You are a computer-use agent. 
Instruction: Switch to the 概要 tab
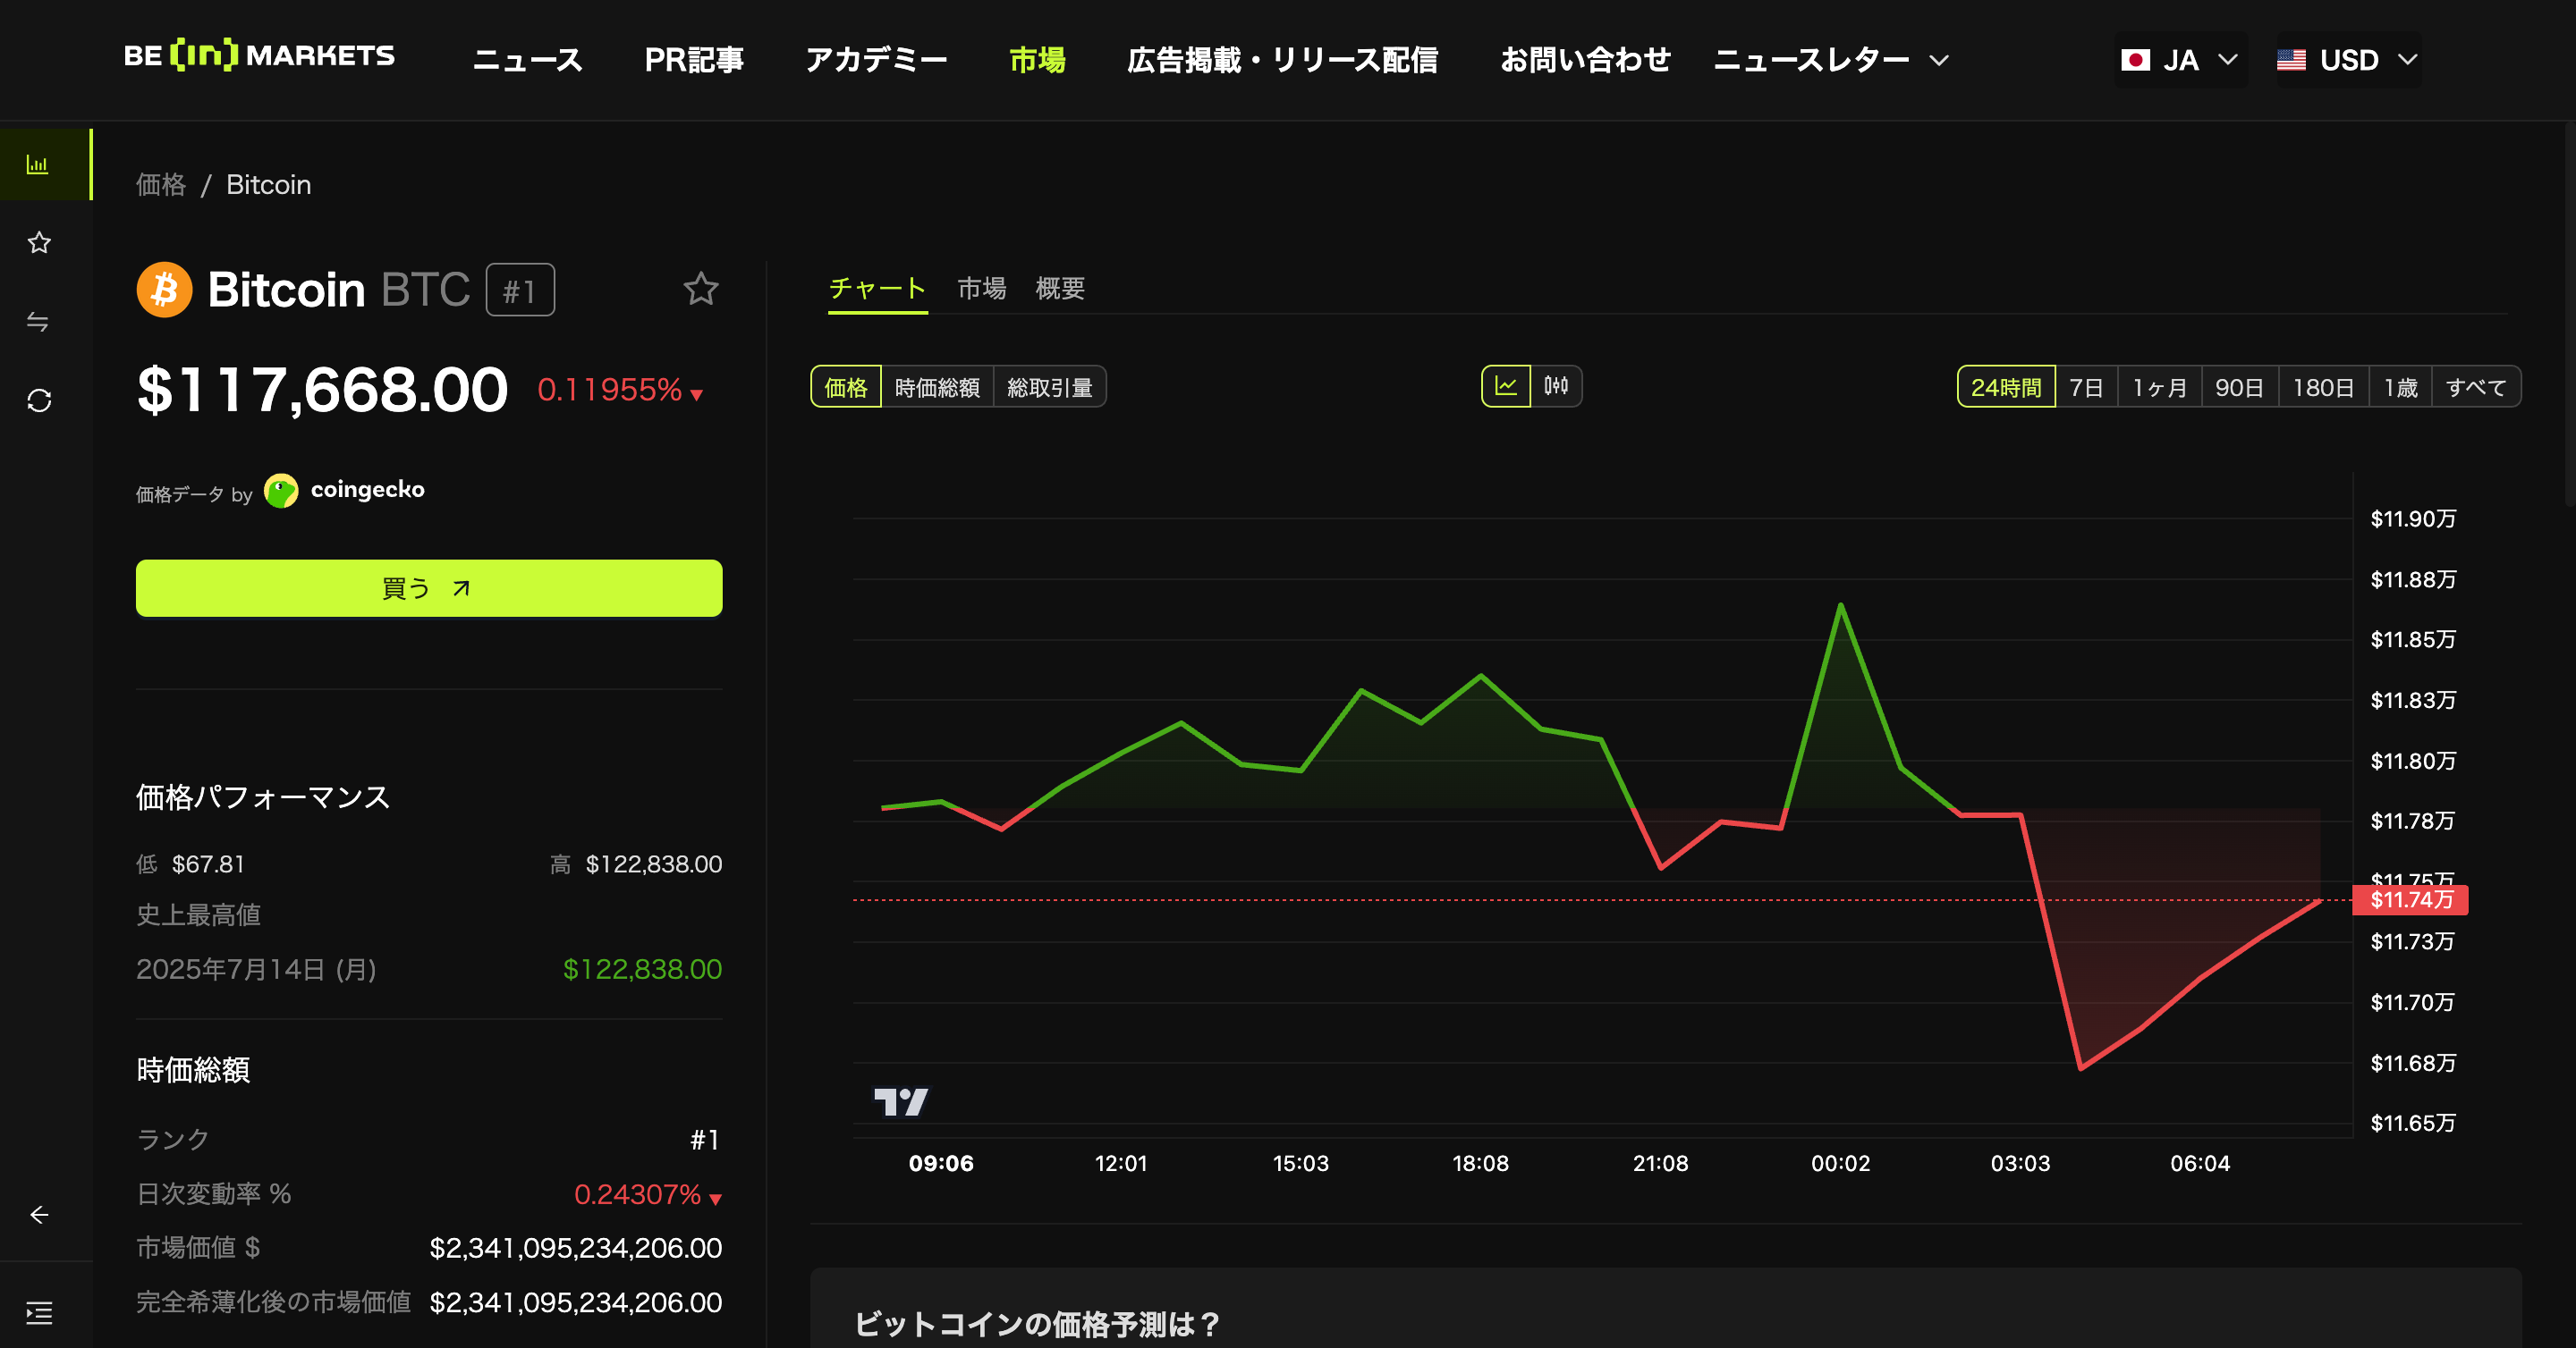click(x=1060, y=289)
